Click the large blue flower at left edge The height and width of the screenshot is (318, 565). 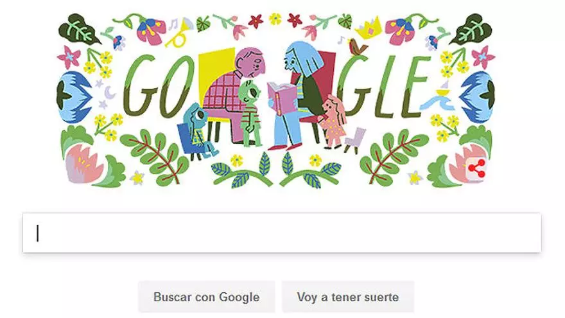click(x=73, y=96)
